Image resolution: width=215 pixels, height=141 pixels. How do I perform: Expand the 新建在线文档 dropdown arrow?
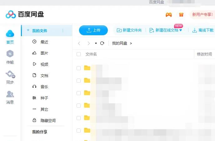click(181, 30)
